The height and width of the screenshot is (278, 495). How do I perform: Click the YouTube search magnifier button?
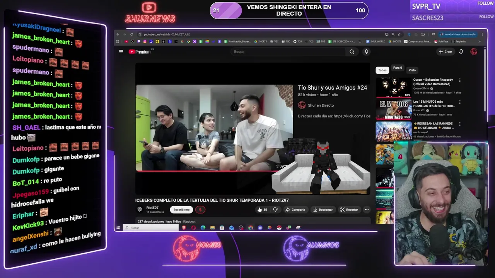(x=352, y=52)
